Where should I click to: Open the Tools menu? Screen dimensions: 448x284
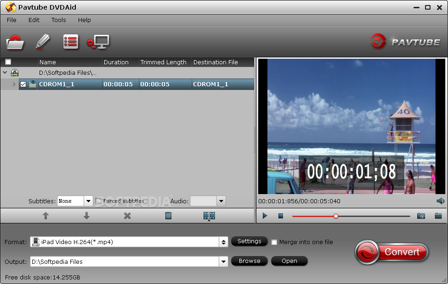click(58, 20)
